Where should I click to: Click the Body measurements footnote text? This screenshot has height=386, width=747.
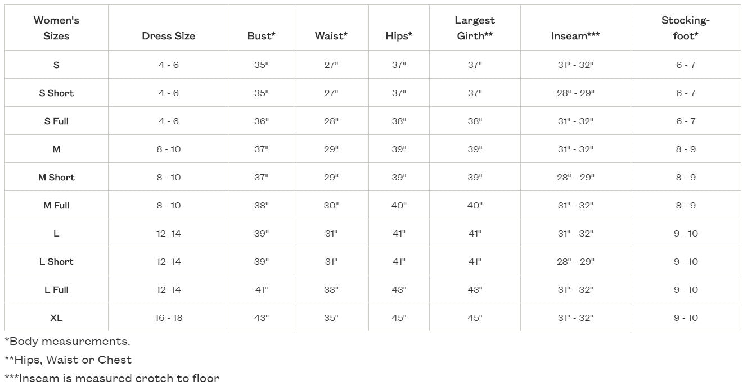tap(67, 342)
